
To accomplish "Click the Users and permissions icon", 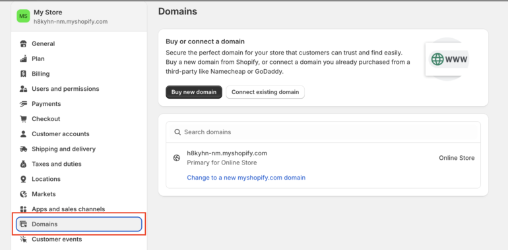I will click(x=23, y=89).
